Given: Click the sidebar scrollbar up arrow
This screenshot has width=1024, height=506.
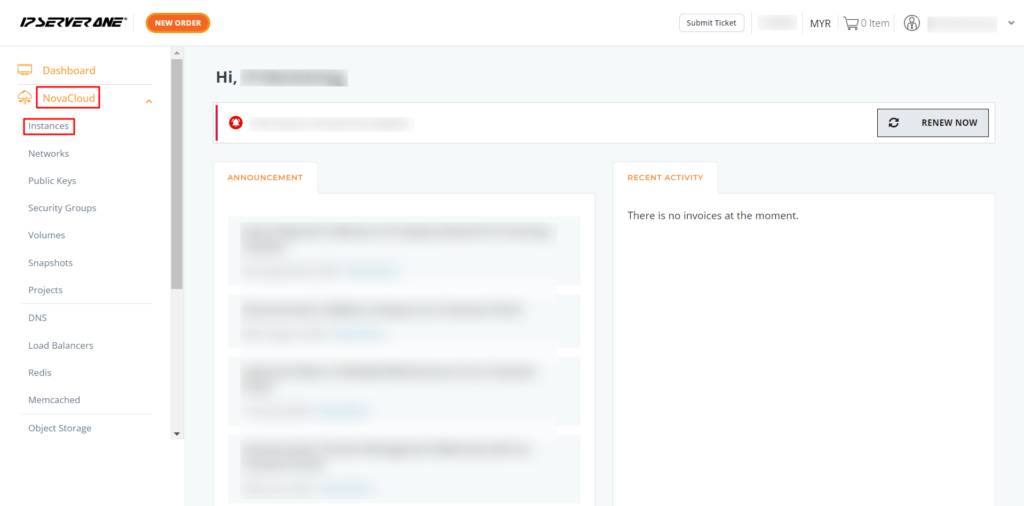Looking at the screenshot, I should [177, 53].
